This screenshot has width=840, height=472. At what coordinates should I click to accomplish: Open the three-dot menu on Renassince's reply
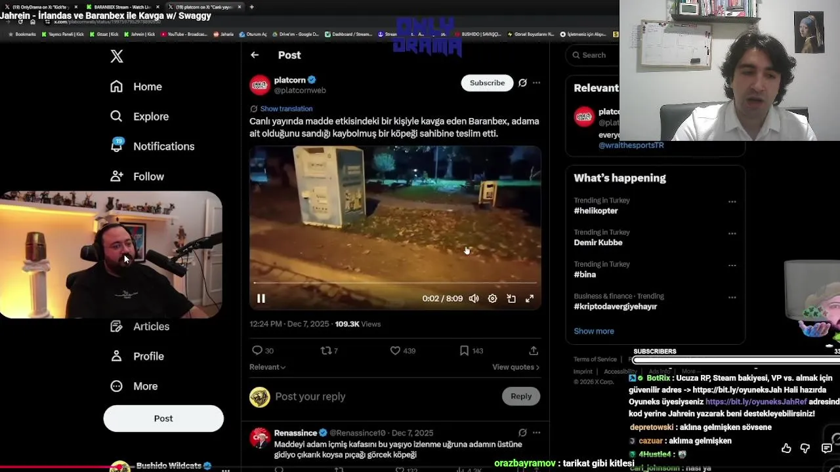tap(536, 433)
